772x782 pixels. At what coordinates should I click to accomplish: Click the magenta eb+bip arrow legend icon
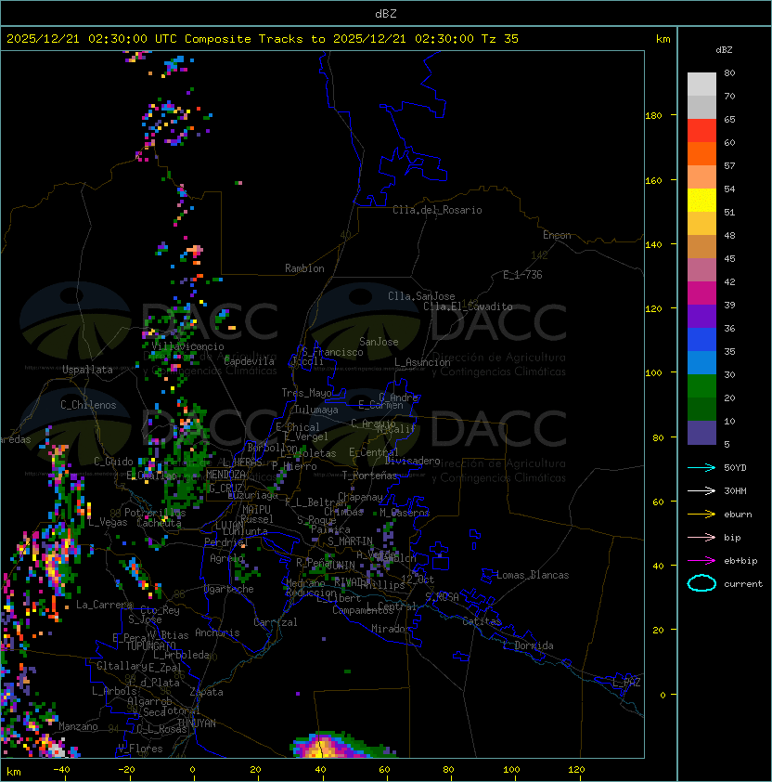click(701, 561)
